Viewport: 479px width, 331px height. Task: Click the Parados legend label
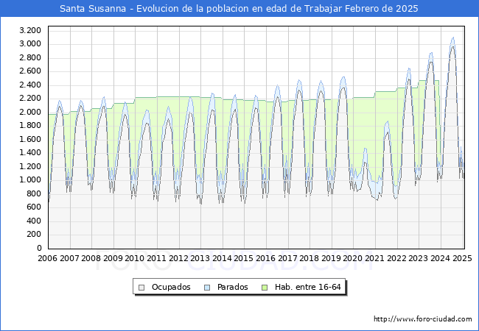[232, 287]
